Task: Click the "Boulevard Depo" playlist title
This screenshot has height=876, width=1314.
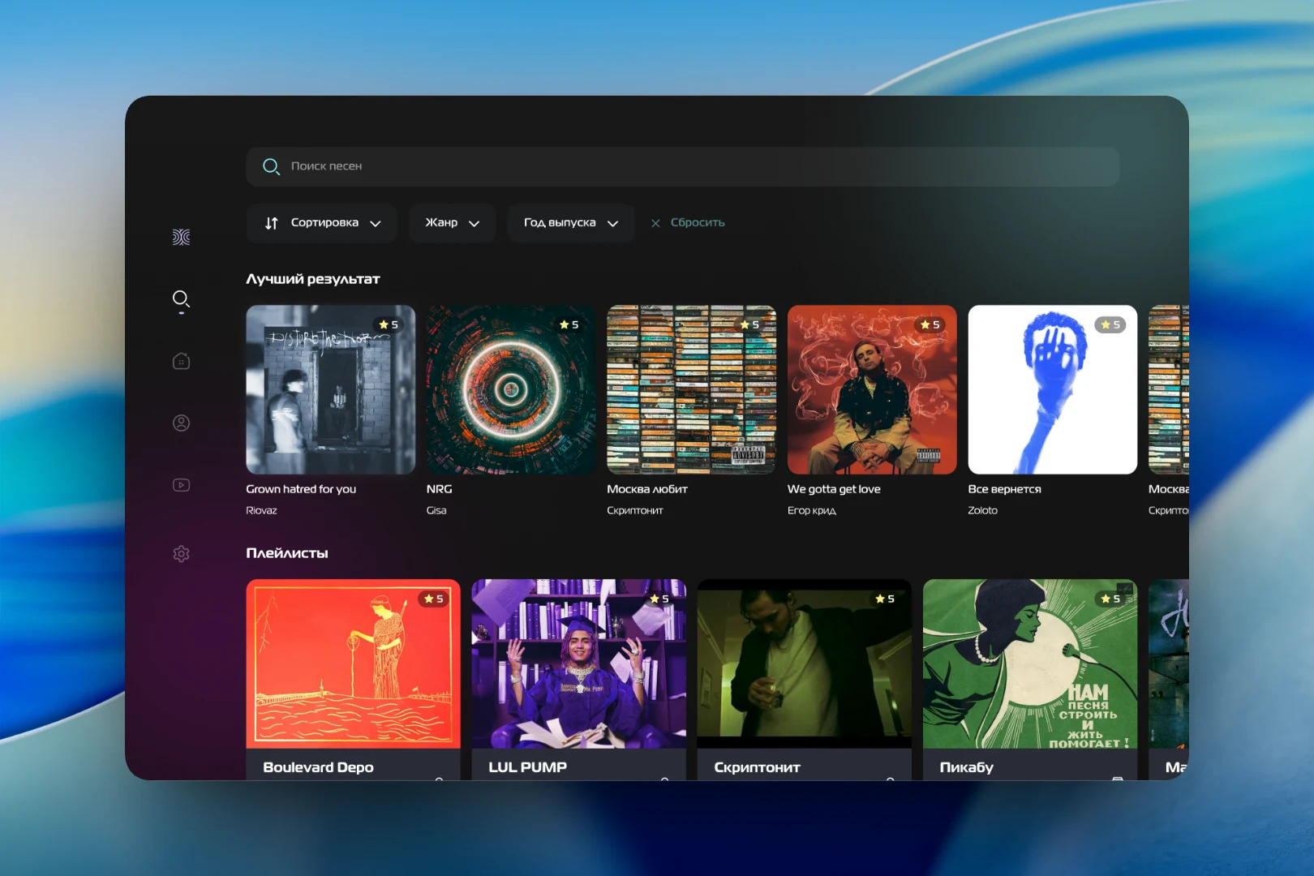Action: 318,767
